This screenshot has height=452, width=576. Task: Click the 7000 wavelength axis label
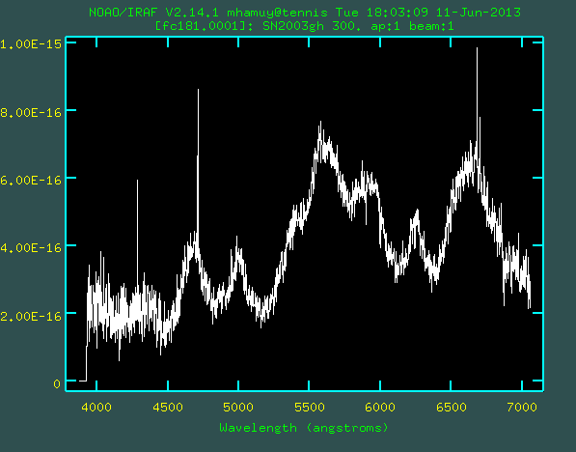point(522,408)
